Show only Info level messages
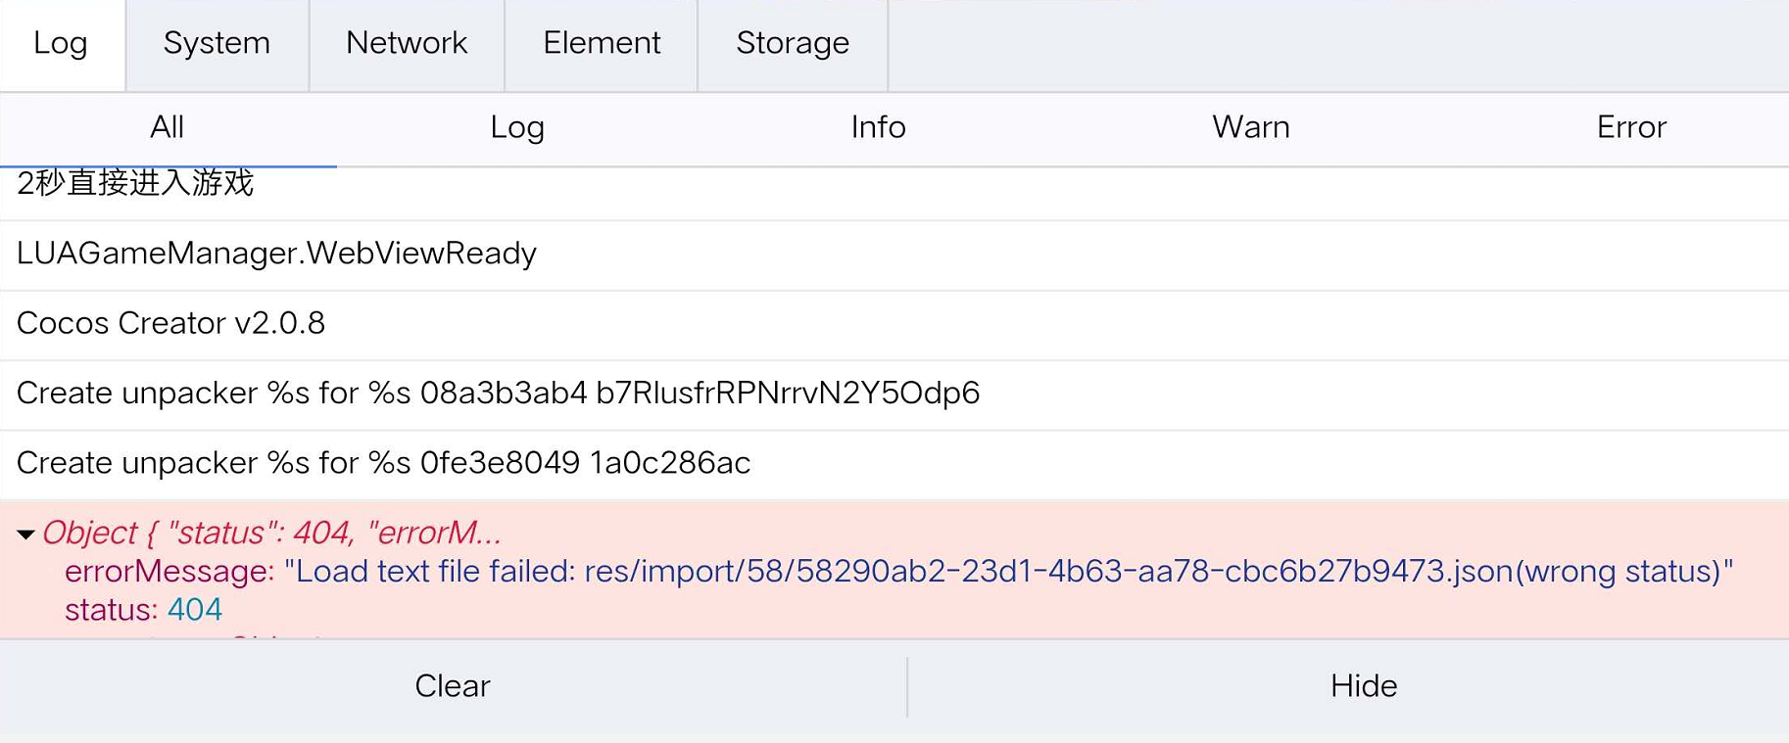1789x743 pixels. tap(878, 128)
